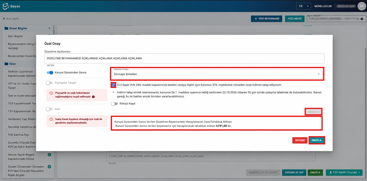The height and width of the screenshot is (181, 367).
Task: Select İdari Bilgiler in sidebar
Action: click(15, 36)
